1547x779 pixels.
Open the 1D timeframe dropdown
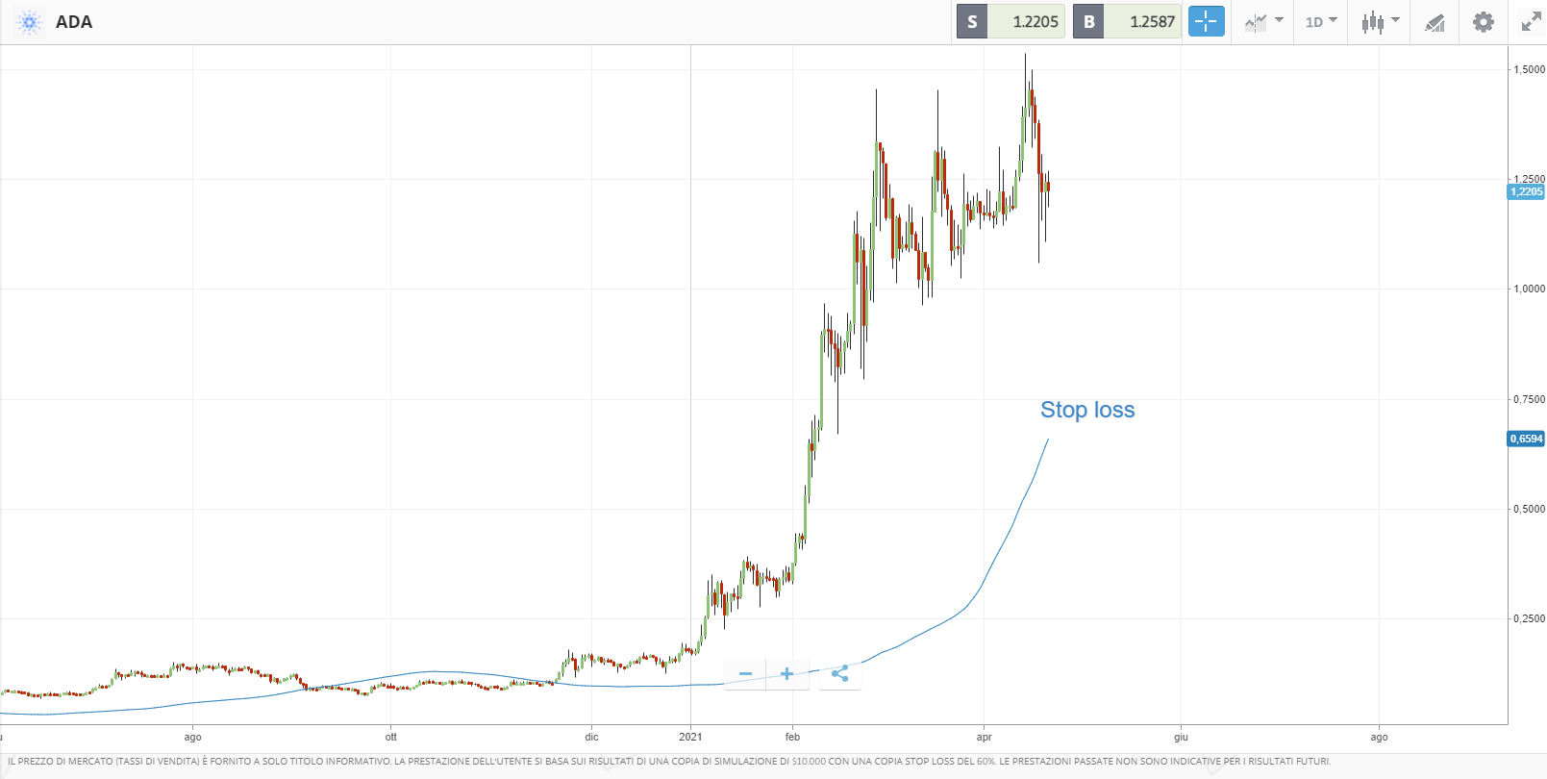(x=1321, y=21)
